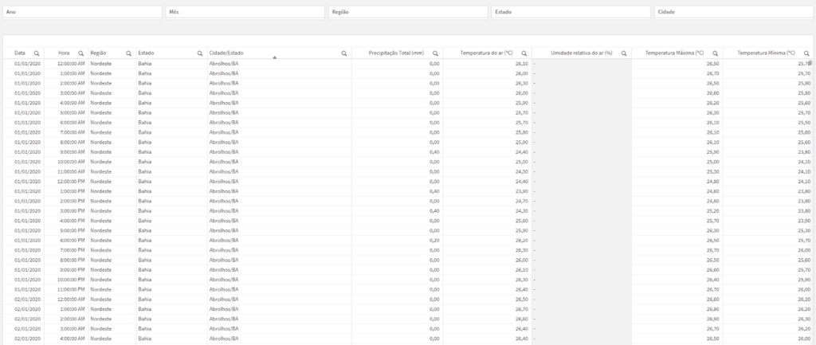Screen dimensions: 816x345
Task: Click Temperatura do ar search icon
Action: (524, 53)
